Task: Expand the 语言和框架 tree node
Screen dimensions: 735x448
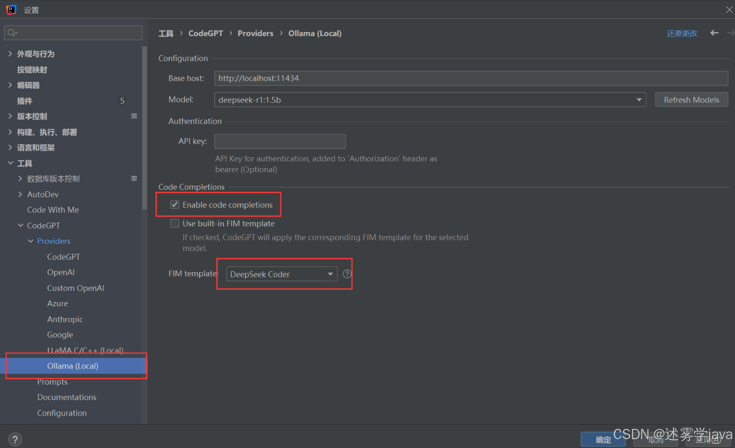Action: 10,147
